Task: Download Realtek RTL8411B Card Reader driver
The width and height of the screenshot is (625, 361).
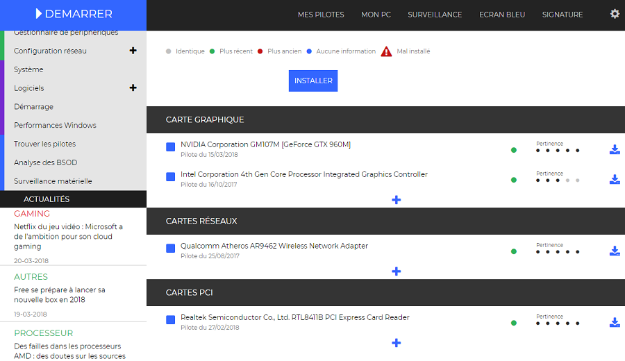Action: point(615,322)
